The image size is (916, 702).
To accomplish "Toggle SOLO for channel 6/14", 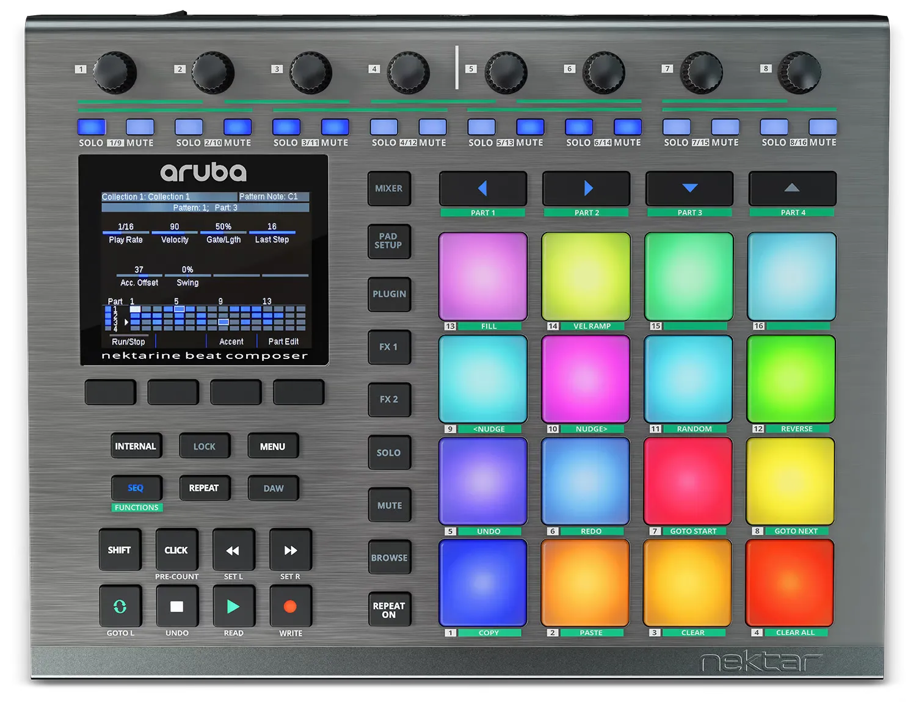I will tap(579, 127).
